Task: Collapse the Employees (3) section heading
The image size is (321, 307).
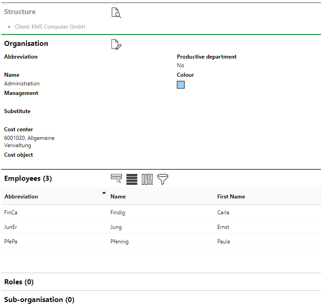Action: 28,178
